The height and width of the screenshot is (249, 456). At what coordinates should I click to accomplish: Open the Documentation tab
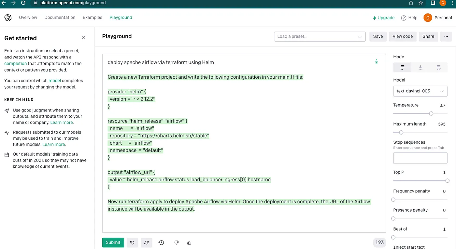(60, 18)
